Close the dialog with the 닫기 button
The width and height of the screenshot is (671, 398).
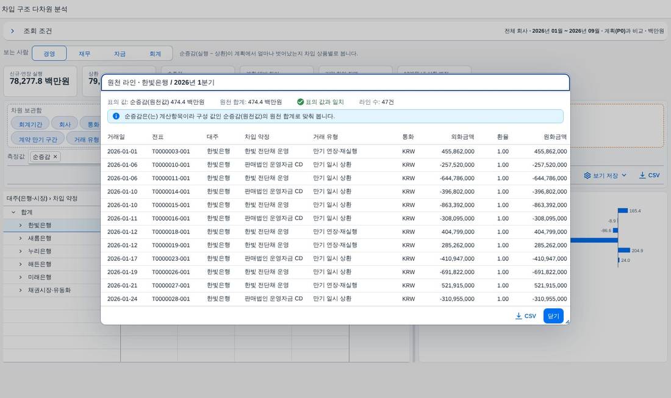553,316
